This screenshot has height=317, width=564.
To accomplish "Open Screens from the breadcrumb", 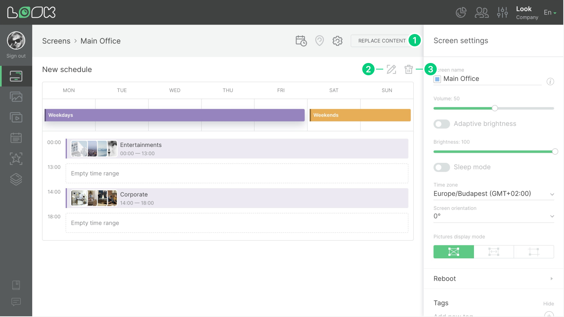I will pyautogui.click(x=56, y=41).
